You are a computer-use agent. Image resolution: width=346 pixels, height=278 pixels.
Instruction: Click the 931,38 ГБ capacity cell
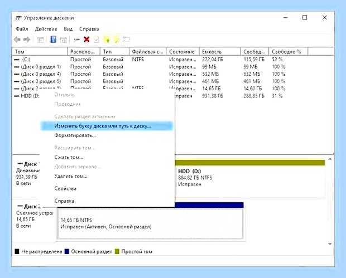pos(213,96)
